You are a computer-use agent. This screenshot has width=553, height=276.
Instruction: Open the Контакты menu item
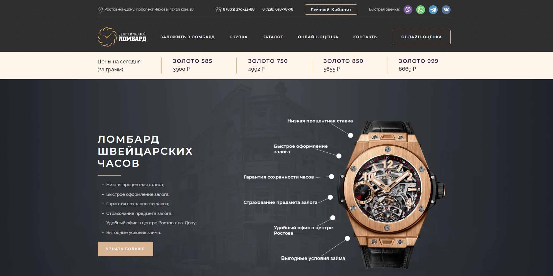coord(365,37)
